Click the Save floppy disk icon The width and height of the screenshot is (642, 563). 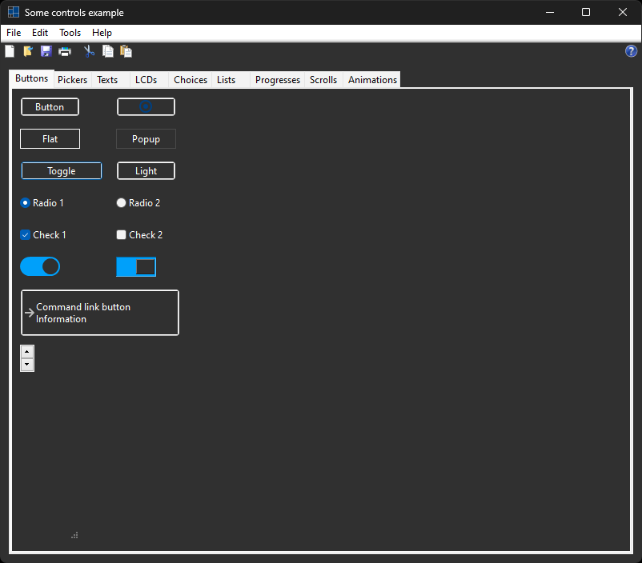pos(46,51)
